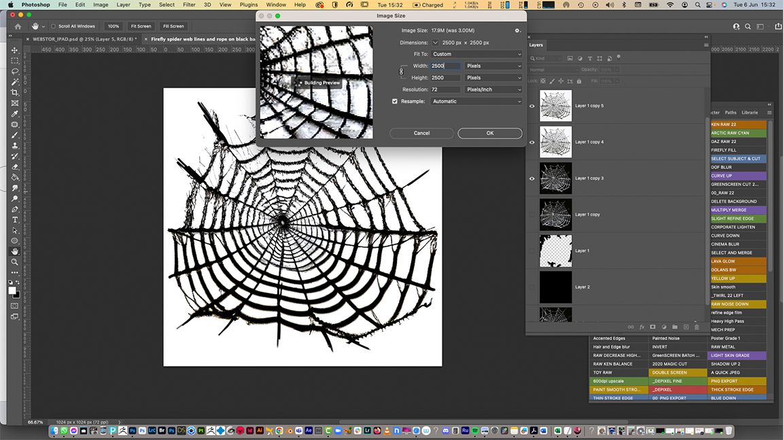783x440 pixels.
Task: Click the Layer 1 copy 5 thumbnail
Action: coord(555,105)
